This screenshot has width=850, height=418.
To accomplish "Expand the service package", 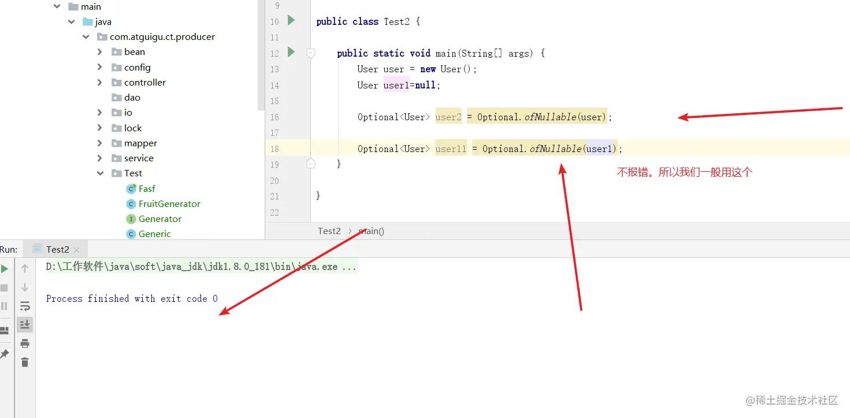I will point(100,158).
